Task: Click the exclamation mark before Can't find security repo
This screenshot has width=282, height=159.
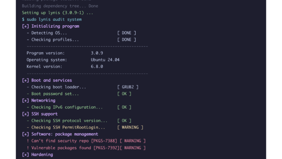Action: (x=28, y=141)
